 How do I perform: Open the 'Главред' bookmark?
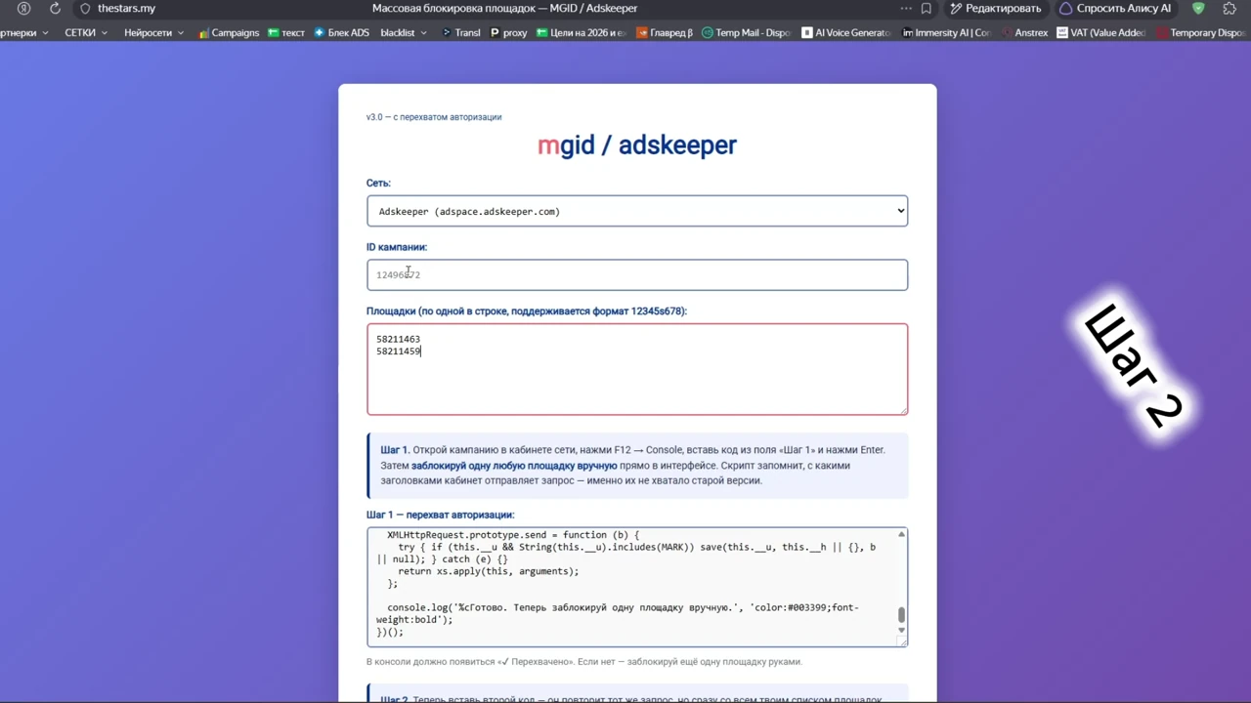(x=665, y=33)
